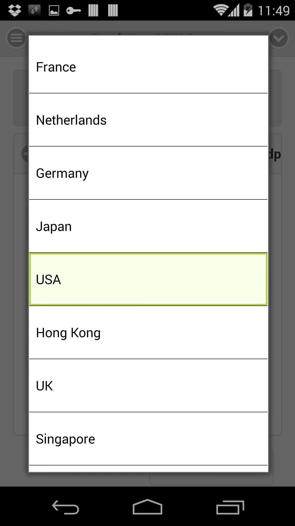Tap the highlighted USA option
This screenshot has width=295, height=526.
148,279
